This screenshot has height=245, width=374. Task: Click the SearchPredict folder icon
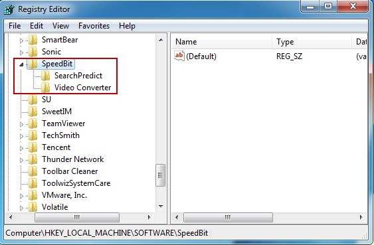pos(45,76)
